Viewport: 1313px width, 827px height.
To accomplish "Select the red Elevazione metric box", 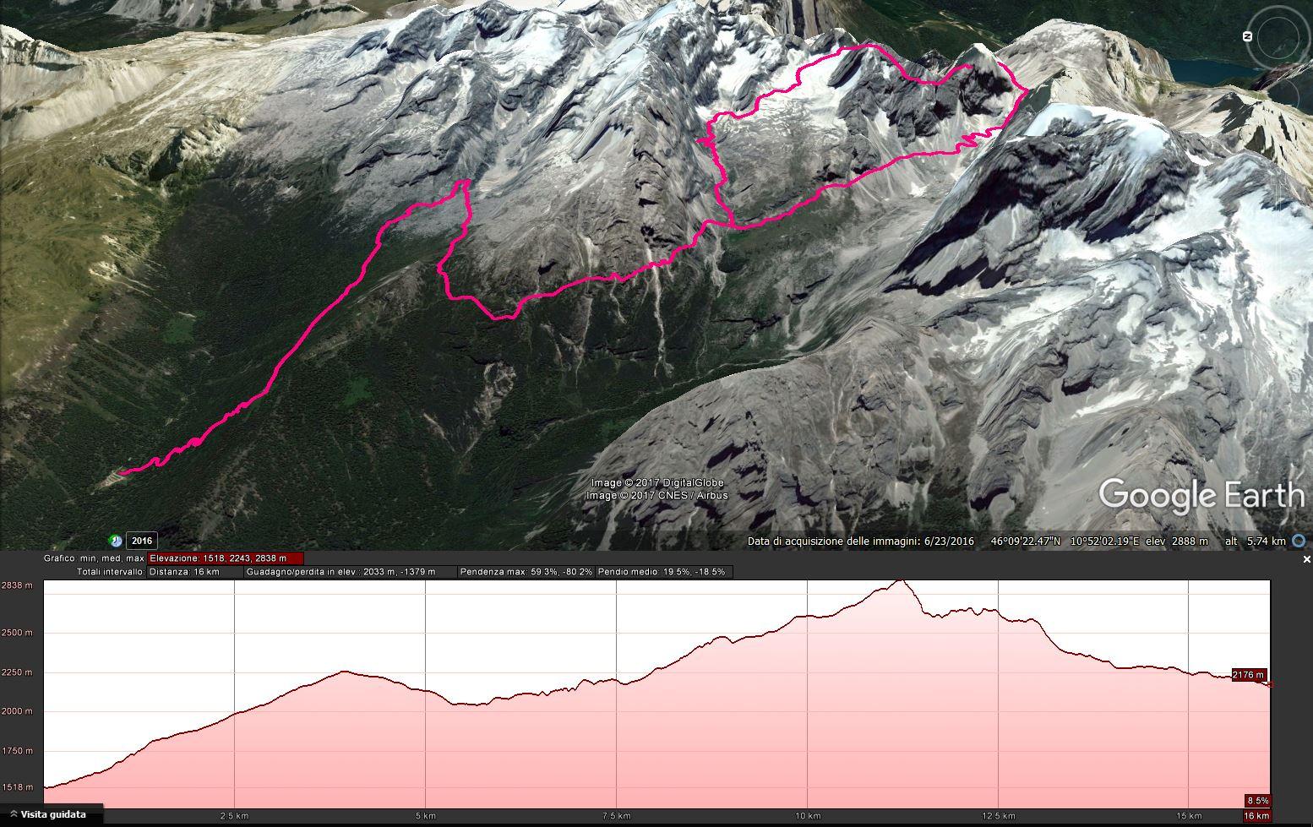I will point(226,558).
